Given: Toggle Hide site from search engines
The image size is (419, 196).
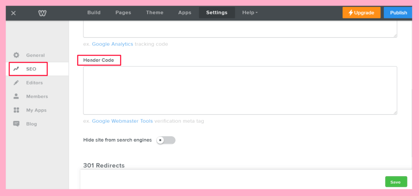Looking at the screenshot, I should point(166,140).
